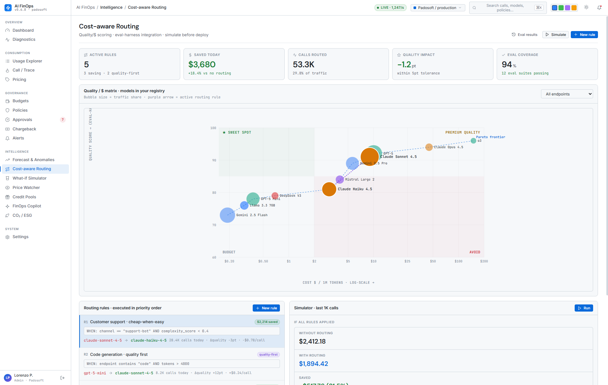Viewport: 608px width, 385px height.
Task: Click New rule in the page header
Action: click(x=584, y=35)
